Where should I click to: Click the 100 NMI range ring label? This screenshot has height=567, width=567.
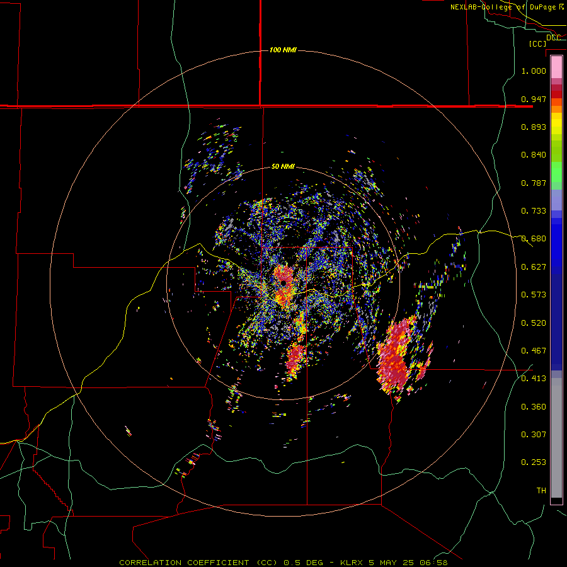pyautogui.click(x=283, y=50)
